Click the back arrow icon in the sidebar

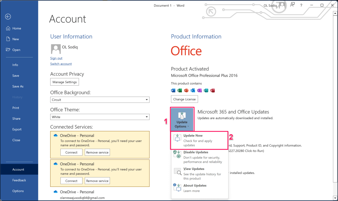click(8, 17)
